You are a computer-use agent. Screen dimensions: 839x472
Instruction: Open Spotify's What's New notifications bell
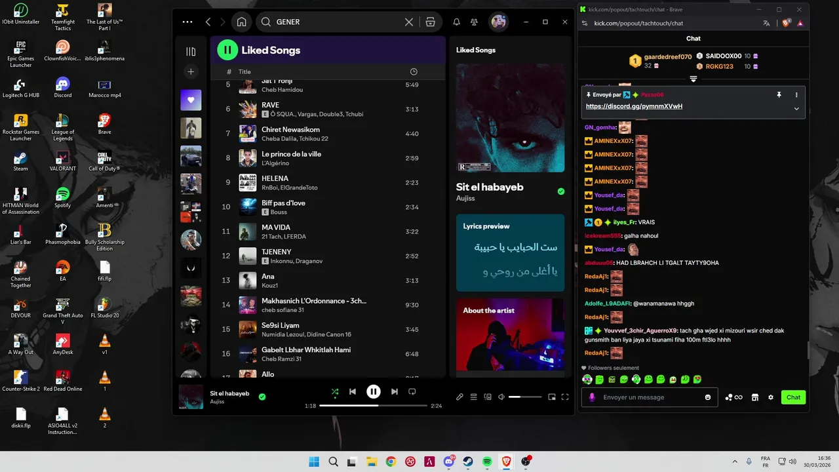(x=457, y=22)
